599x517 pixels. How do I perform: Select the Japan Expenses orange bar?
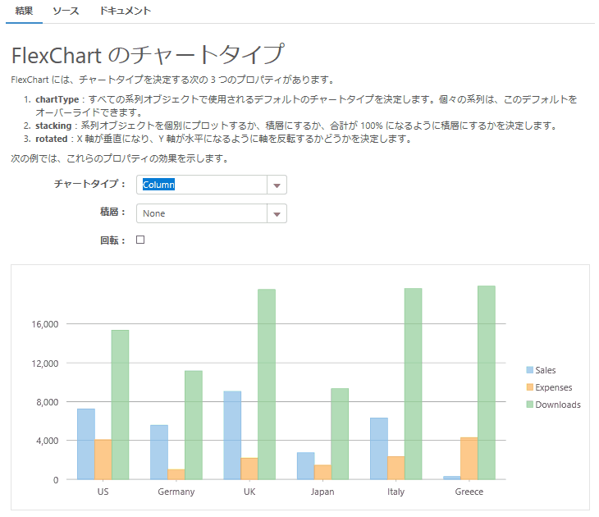(322, 473)
